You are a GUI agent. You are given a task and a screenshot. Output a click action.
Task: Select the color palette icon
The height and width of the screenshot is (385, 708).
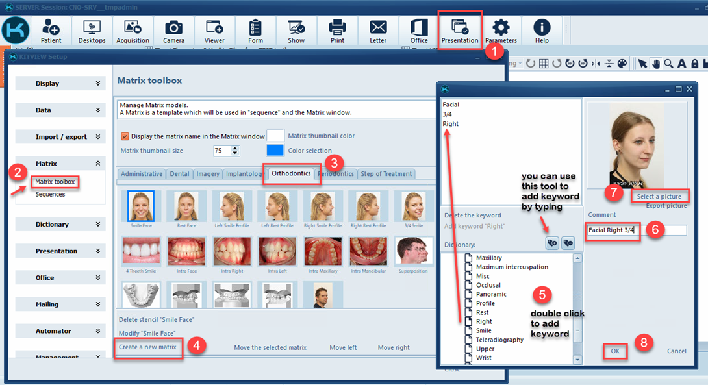point(622,64)
